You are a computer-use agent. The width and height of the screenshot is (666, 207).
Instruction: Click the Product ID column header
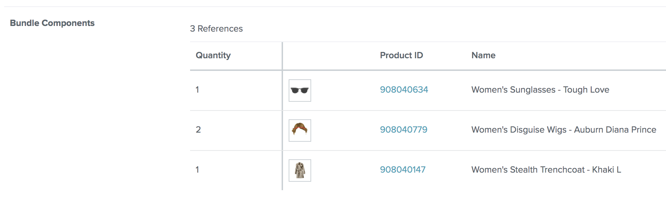pyautogui.click(x=401, y=55)
